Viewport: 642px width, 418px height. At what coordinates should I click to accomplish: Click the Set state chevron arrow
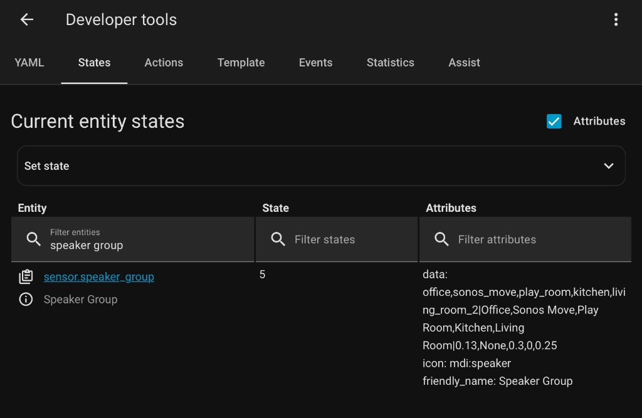(x=608, y=166)
